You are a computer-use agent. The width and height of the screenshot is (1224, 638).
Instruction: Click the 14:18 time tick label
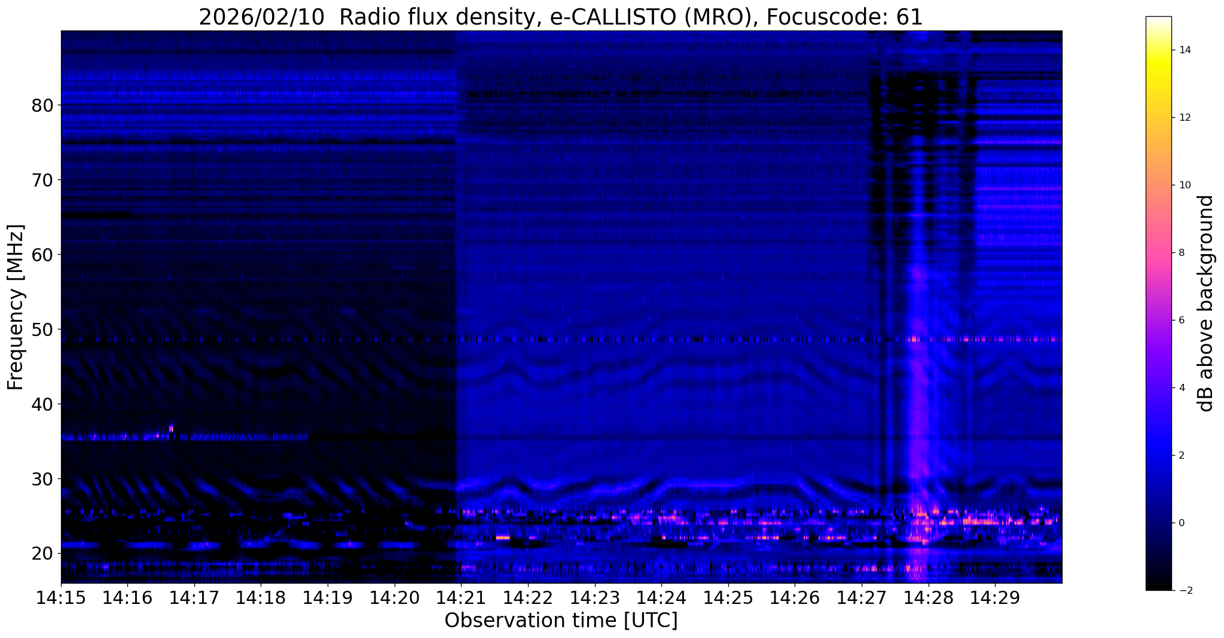tap(261, 597)
